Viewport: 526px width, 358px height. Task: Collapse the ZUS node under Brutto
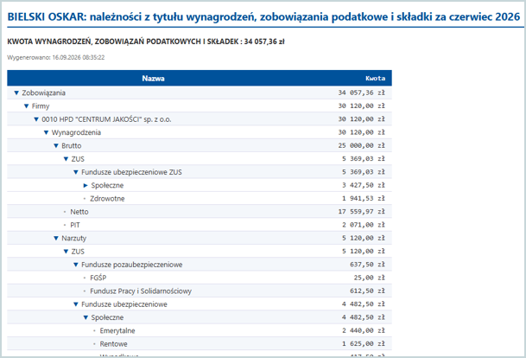(x=66, y=159)
